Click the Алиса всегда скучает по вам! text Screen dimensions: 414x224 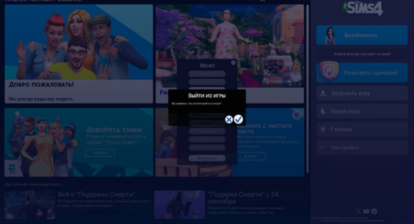(x=362, y=54)
